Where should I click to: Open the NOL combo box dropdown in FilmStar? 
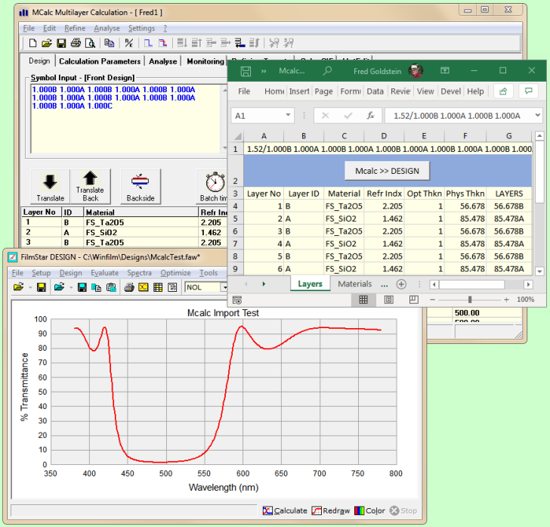pyautogui.click(x=224, y=287)
